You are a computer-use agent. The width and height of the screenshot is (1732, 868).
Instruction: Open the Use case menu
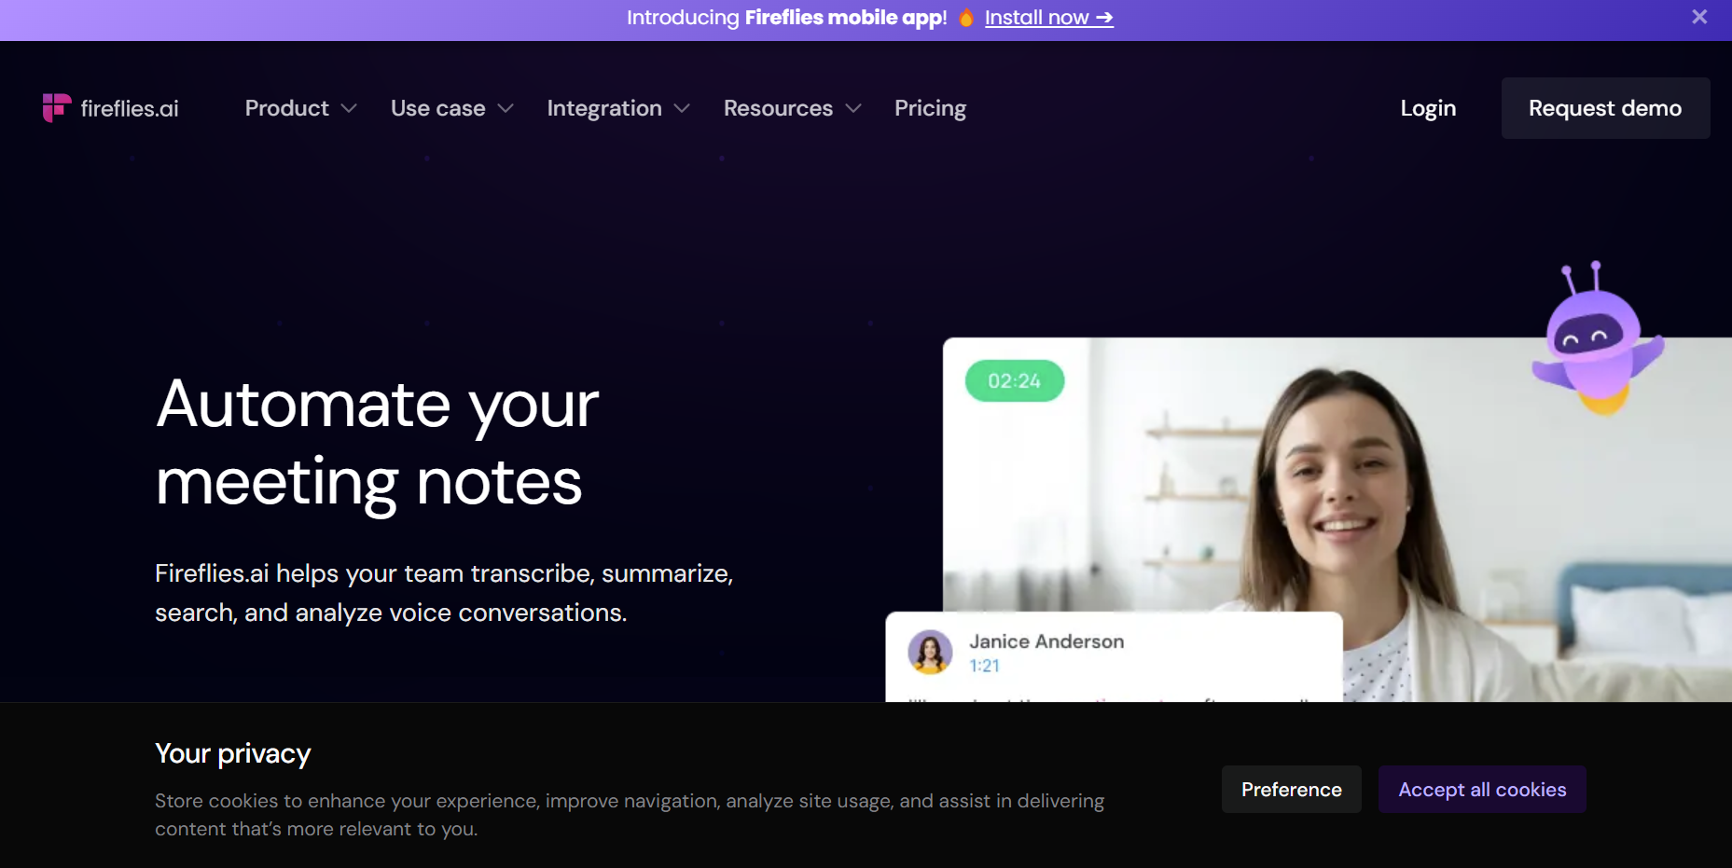tap(437, 108)
